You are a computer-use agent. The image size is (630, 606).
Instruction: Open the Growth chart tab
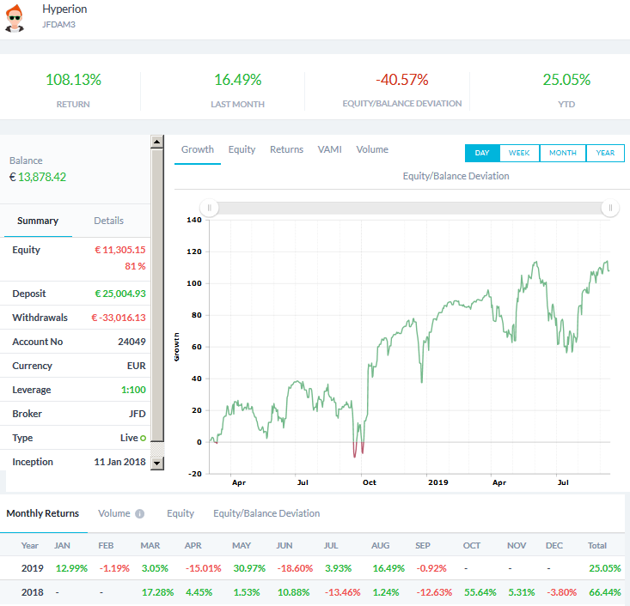[198, 149]
